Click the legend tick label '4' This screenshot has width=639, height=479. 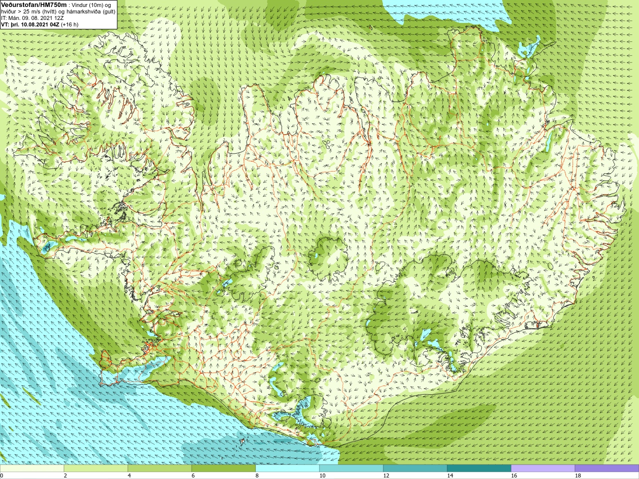(129, 476)
